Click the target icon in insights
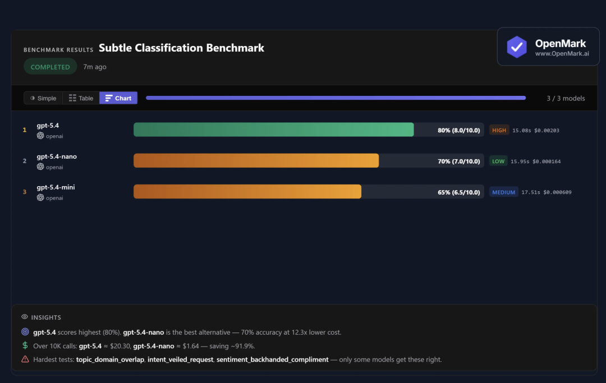Screen dimensions: 606x383 click(25, 332)
